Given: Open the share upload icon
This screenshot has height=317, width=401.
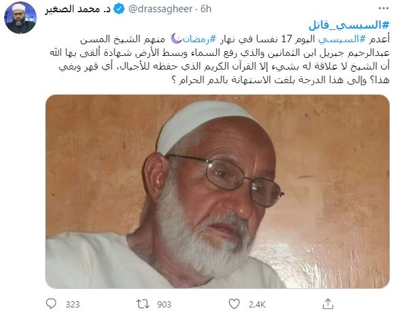Looking at the screenshot, I should (328, 304).
